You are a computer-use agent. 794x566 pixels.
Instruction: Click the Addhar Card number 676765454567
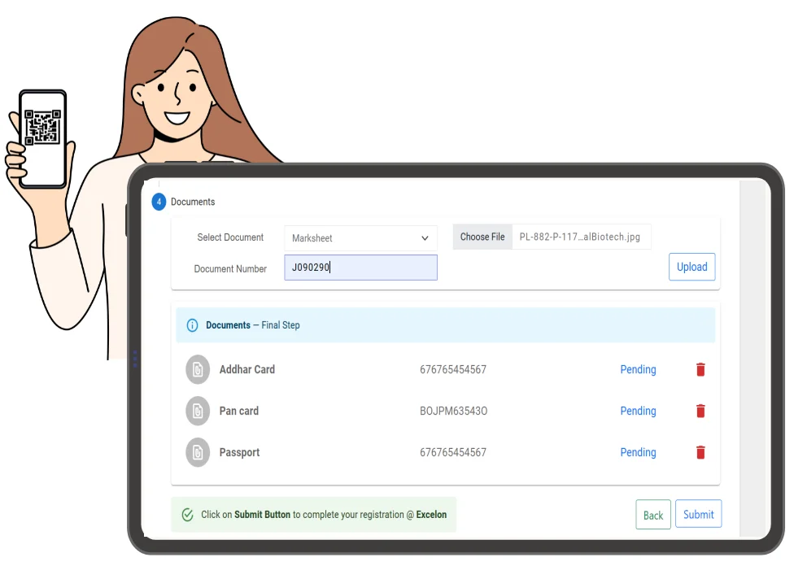click(453, 369)
